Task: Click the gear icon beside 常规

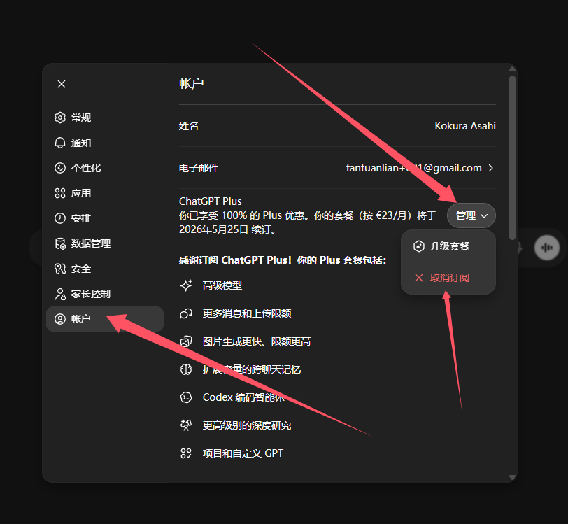Action: click(60, 118)
